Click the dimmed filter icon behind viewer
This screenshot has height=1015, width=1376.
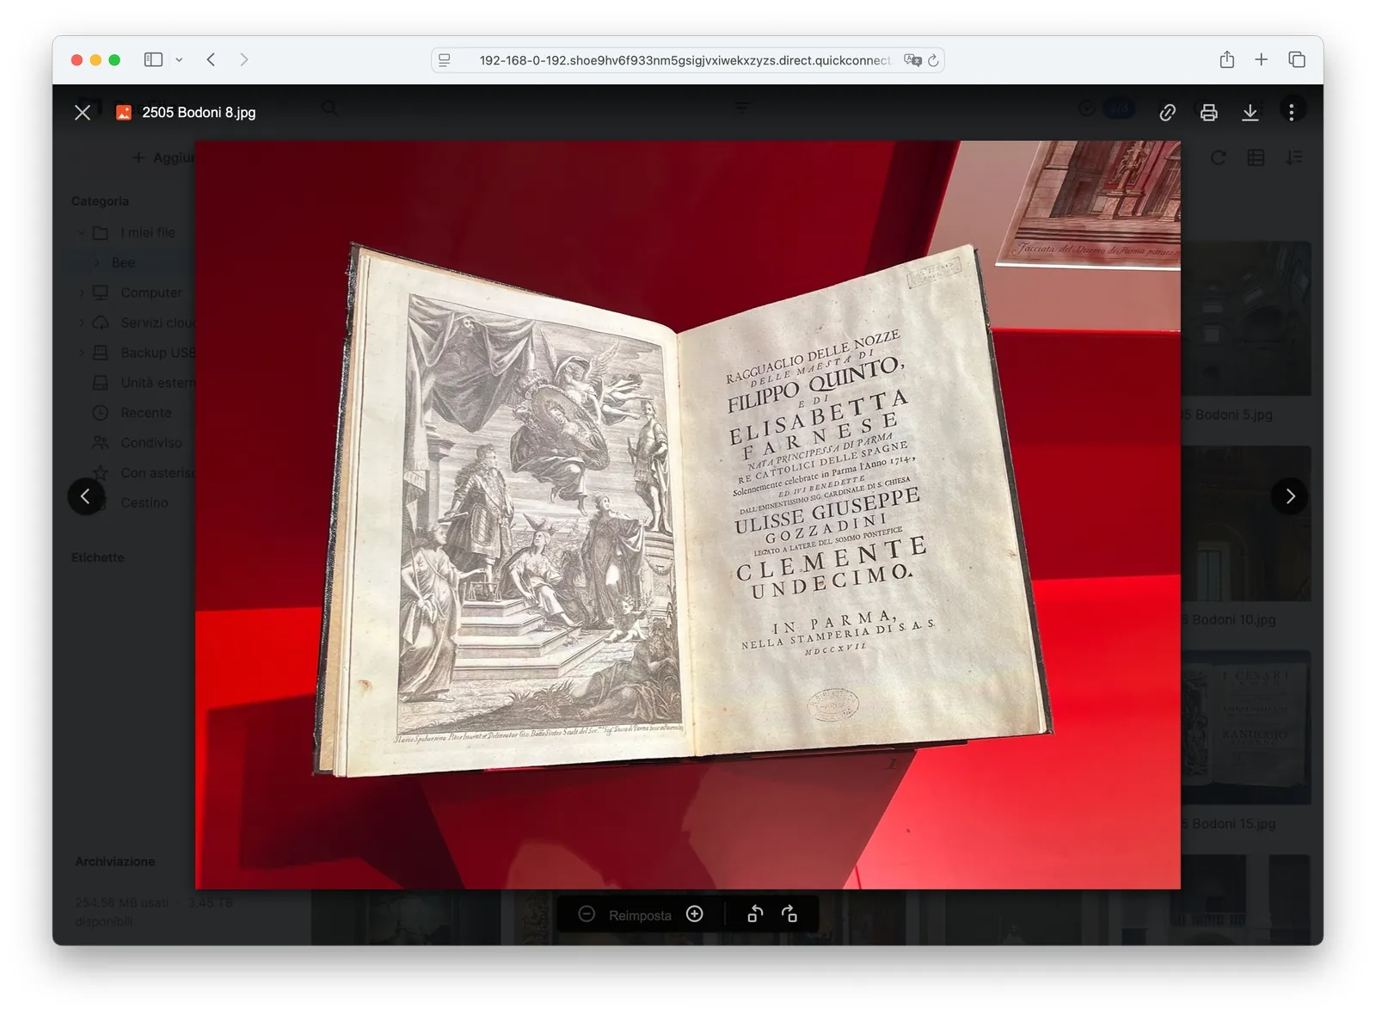pos(742,108)
